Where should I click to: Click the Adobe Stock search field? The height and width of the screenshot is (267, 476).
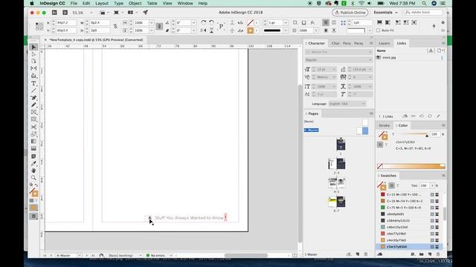[423, 13]
